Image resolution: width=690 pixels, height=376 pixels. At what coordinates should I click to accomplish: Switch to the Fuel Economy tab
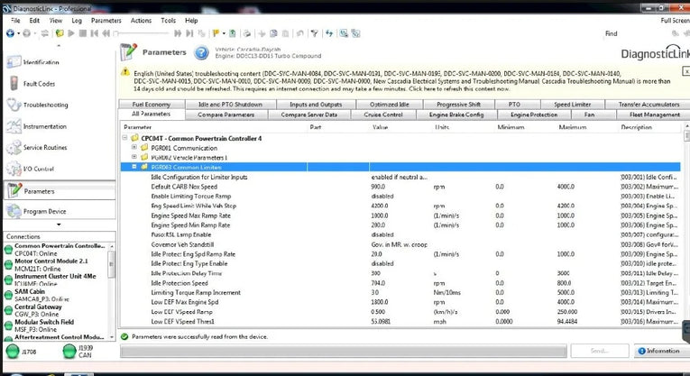tap(151, 105)
